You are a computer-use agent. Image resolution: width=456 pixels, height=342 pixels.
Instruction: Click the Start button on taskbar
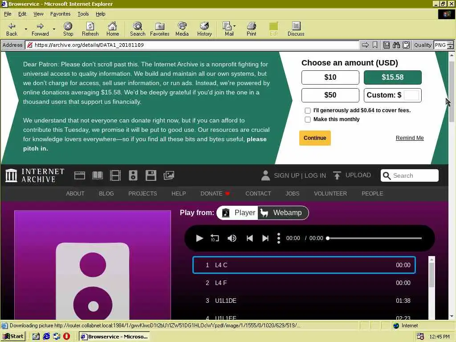pyautogui.click(x=13, y=337)
